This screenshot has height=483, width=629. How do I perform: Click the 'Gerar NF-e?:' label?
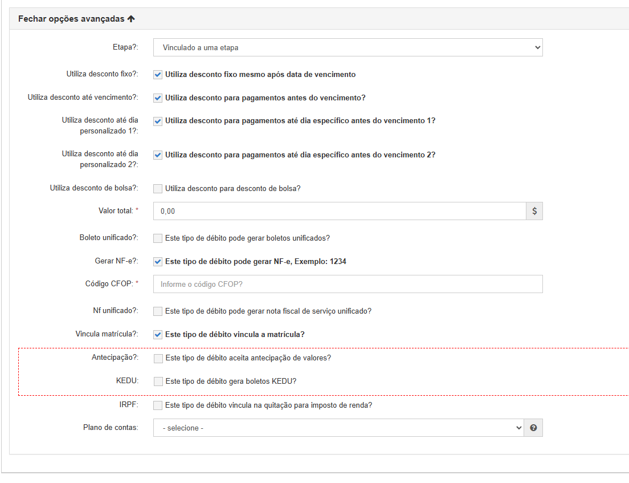(x=116, y=261)
